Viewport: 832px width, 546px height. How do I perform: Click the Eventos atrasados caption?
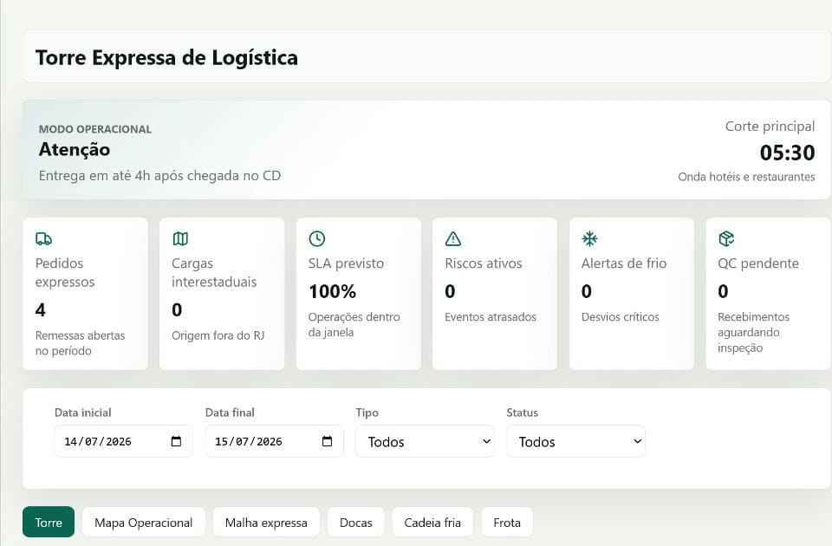click(491, 317)
